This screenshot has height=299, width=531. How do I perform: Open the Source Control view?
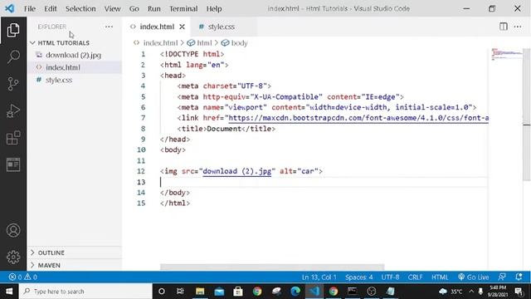(13, 84)
